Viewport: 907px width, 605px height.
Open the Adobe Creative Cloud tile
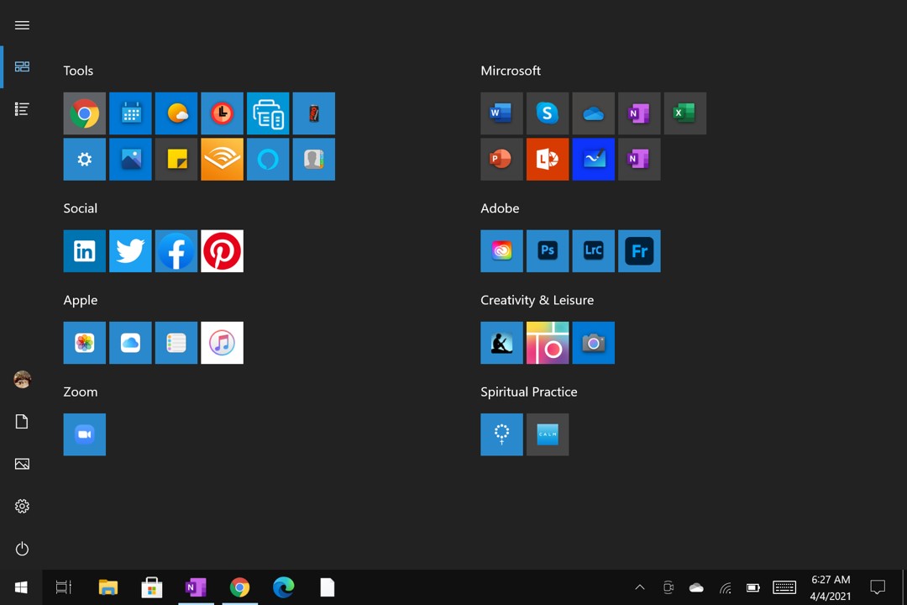(501, 251)
